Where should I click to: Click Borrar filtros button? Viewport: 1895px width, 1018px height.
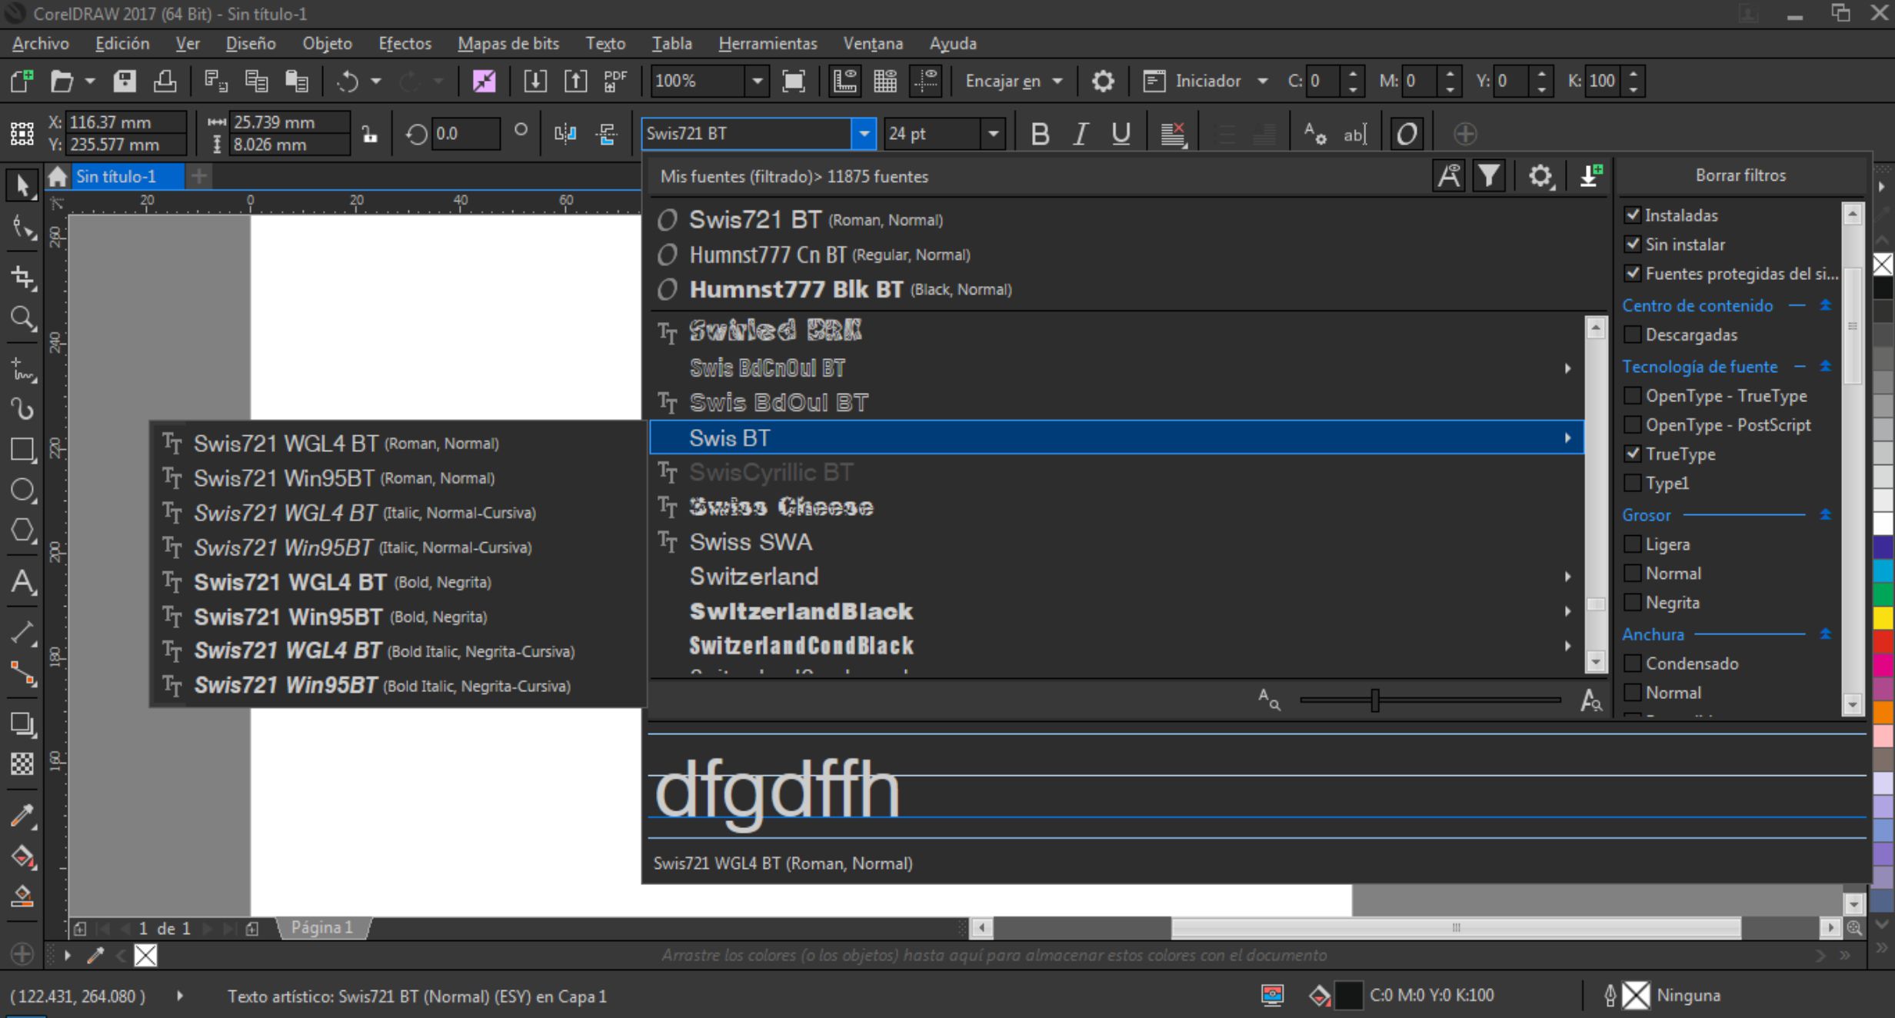[1740, 175]
